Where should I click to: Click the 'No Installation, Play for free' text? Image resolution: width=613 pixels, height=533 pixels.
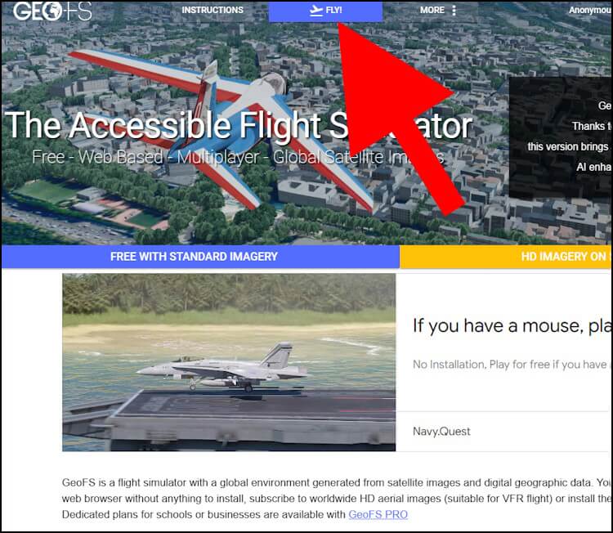(x=512, y=365)
